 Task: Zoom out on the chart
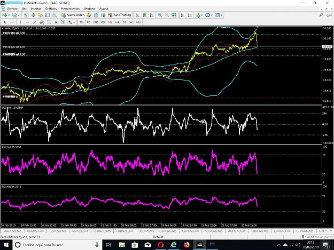click(167, 15)
